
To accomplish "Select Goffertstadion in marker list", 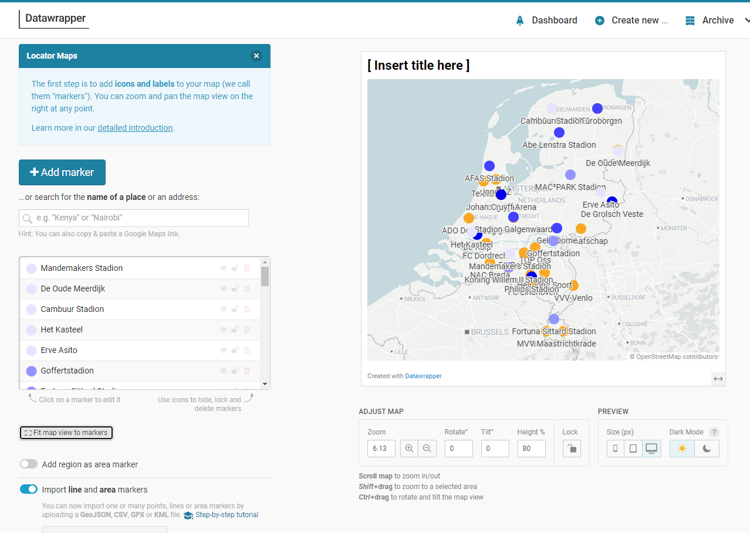I will click(x=67, y=371).
